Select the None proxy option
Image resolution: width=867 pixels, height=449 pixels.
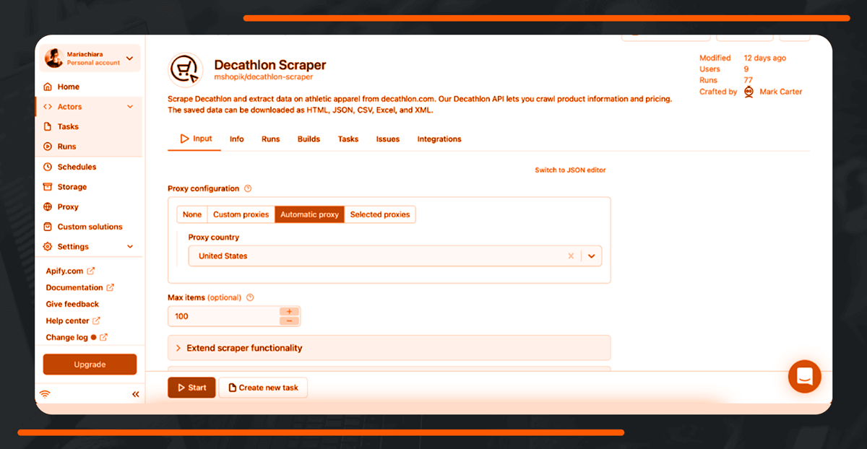192,214
